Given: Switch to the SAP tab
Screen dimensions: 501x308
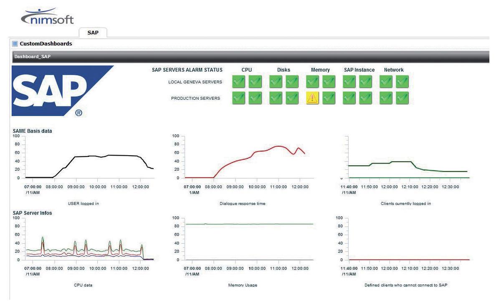Looking at the screenshot, I should pyautogui.click(x=93, y=33).
